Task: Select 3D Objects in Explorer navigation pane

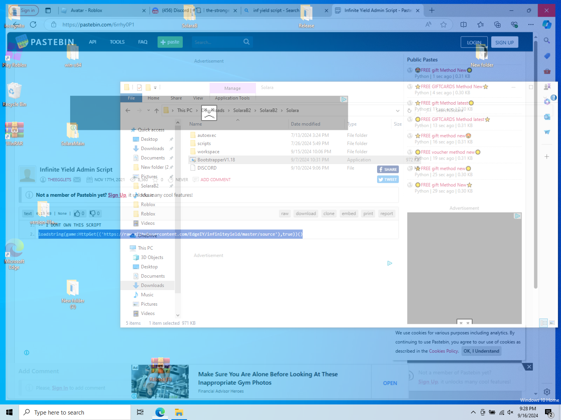Action: pos(152,257)
